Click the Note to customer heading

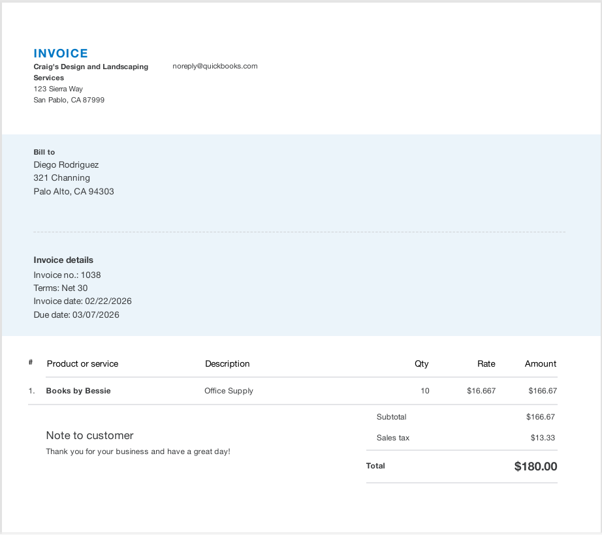[89, 436]
